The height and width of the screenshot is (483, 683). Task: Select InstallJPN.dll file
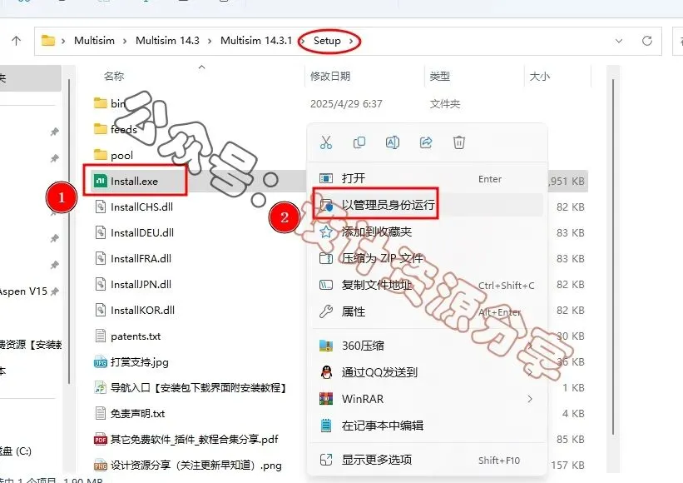click(133, 284)
